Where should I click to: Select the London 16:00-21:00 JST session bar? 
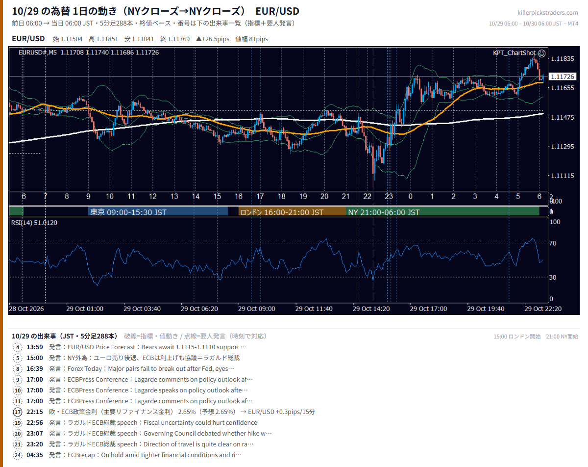coord(292,211)
